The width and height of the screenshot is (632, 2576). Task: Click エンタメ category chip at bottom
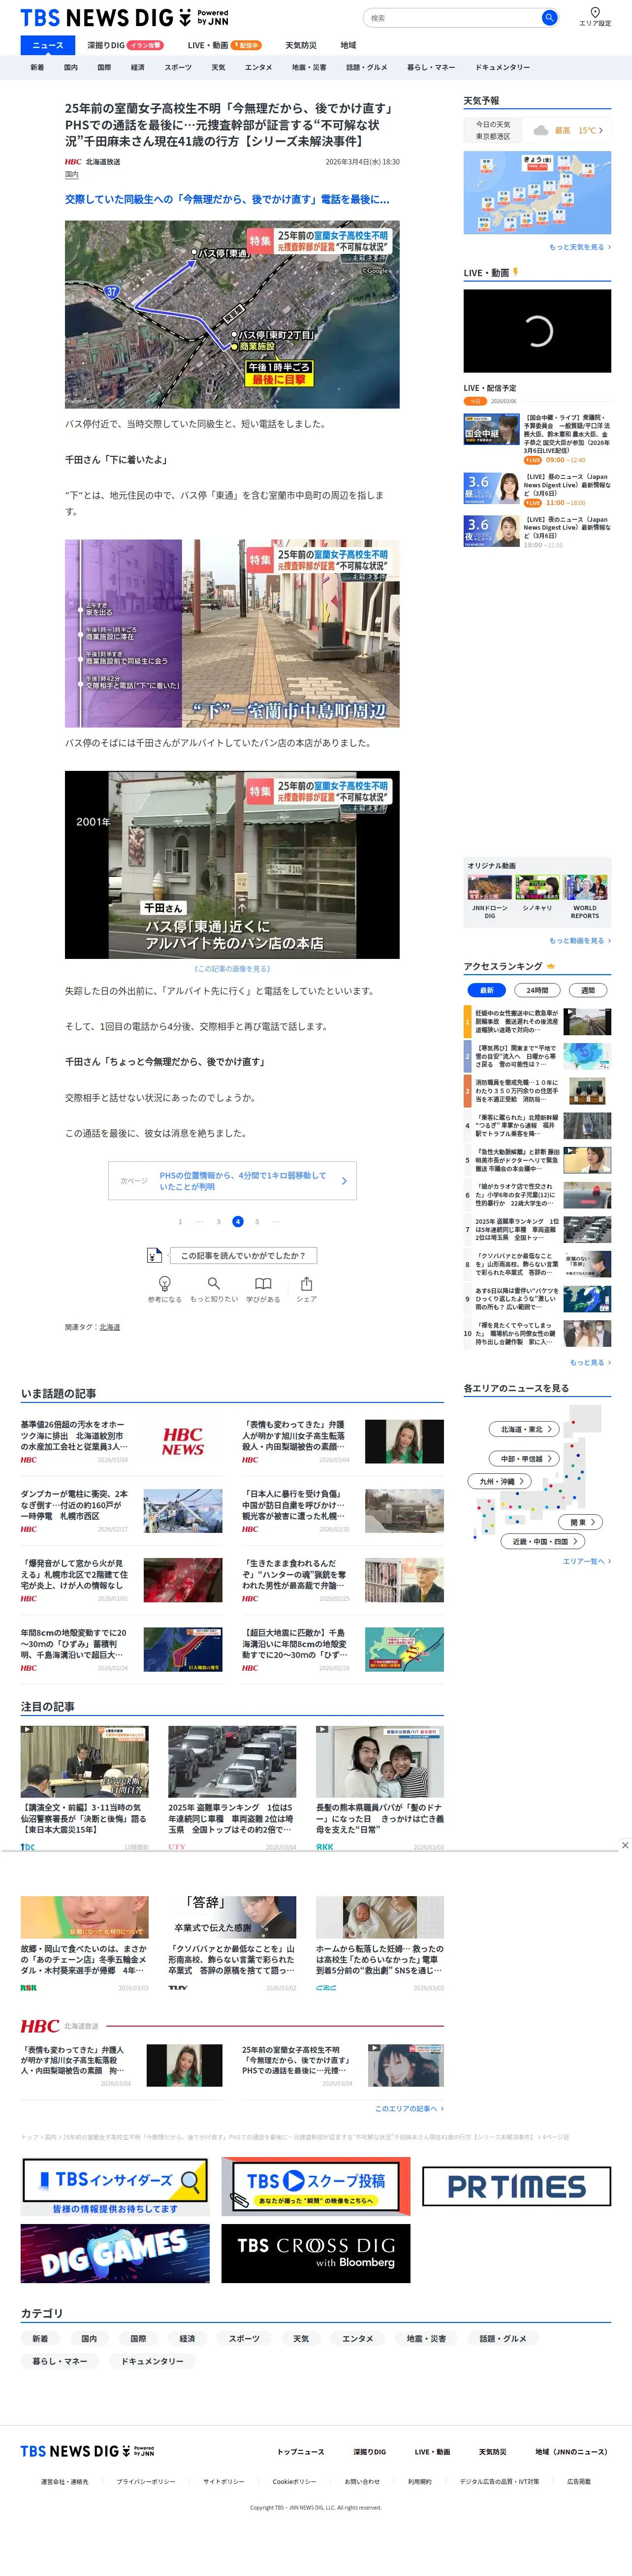(x=357, y=2339)
